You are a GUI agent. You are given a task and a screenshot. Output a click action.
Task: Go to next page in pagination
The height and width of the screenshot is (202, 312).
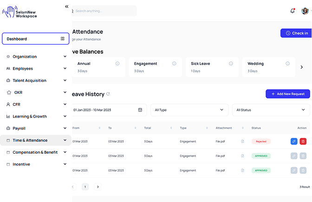97,187
